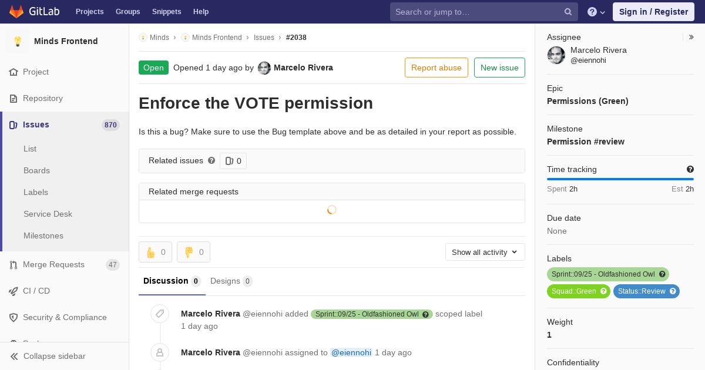Click Marcelo Rivera author name link
The height and width of the screenshot is (370, 705).
point(303,68)
